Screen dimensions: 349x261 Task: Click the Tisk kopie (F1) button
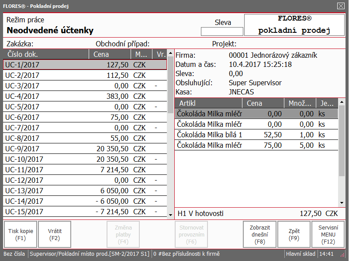point(21,234)
